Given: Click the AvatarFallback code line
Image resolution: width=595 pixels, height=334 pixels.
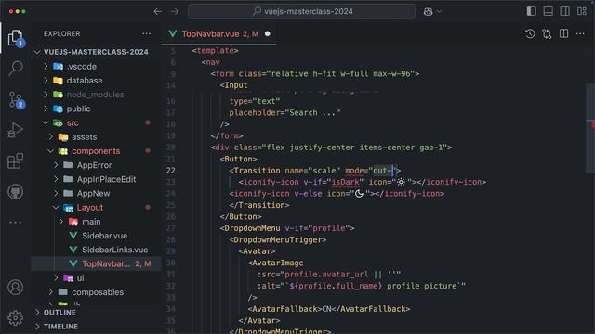Looking at the screenshot, I should tap(329, 309).
